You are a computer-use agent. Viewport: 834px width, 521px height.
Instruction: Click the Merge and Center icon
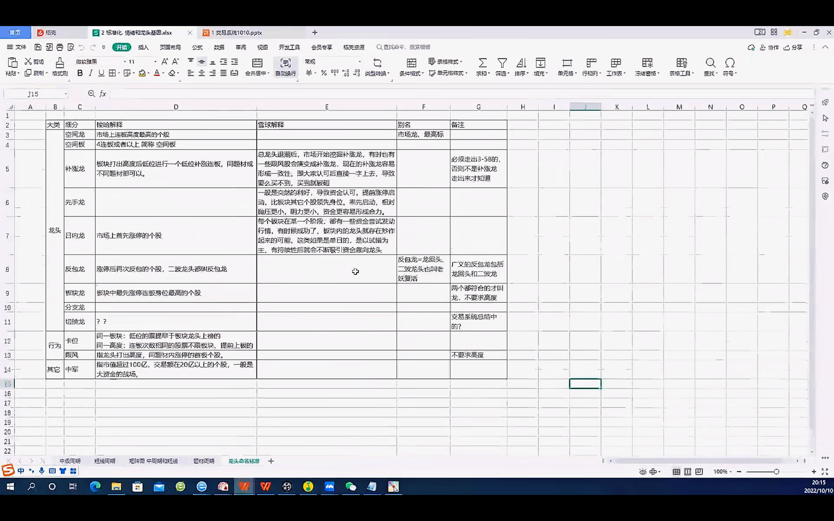tap(257, 63)
